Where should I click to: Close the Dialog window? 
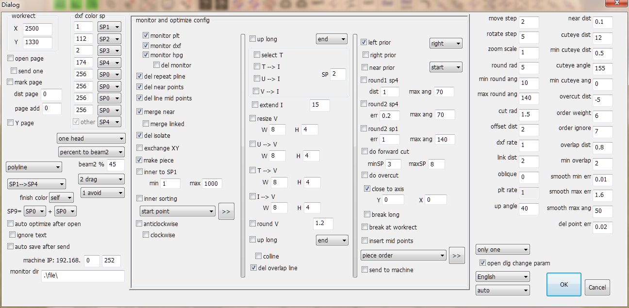click(x=616, y=3)
